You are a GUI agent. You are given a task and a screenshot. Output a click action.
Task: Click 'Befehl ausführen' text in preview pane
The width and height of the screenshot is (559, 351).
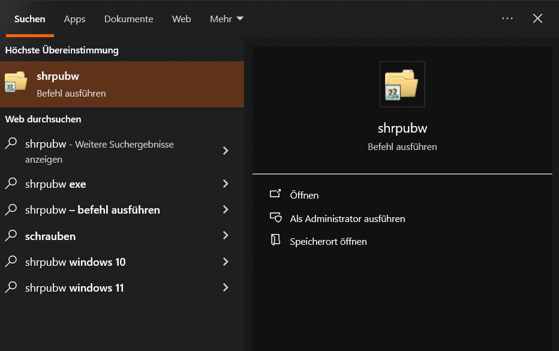[x=402, y=147]
